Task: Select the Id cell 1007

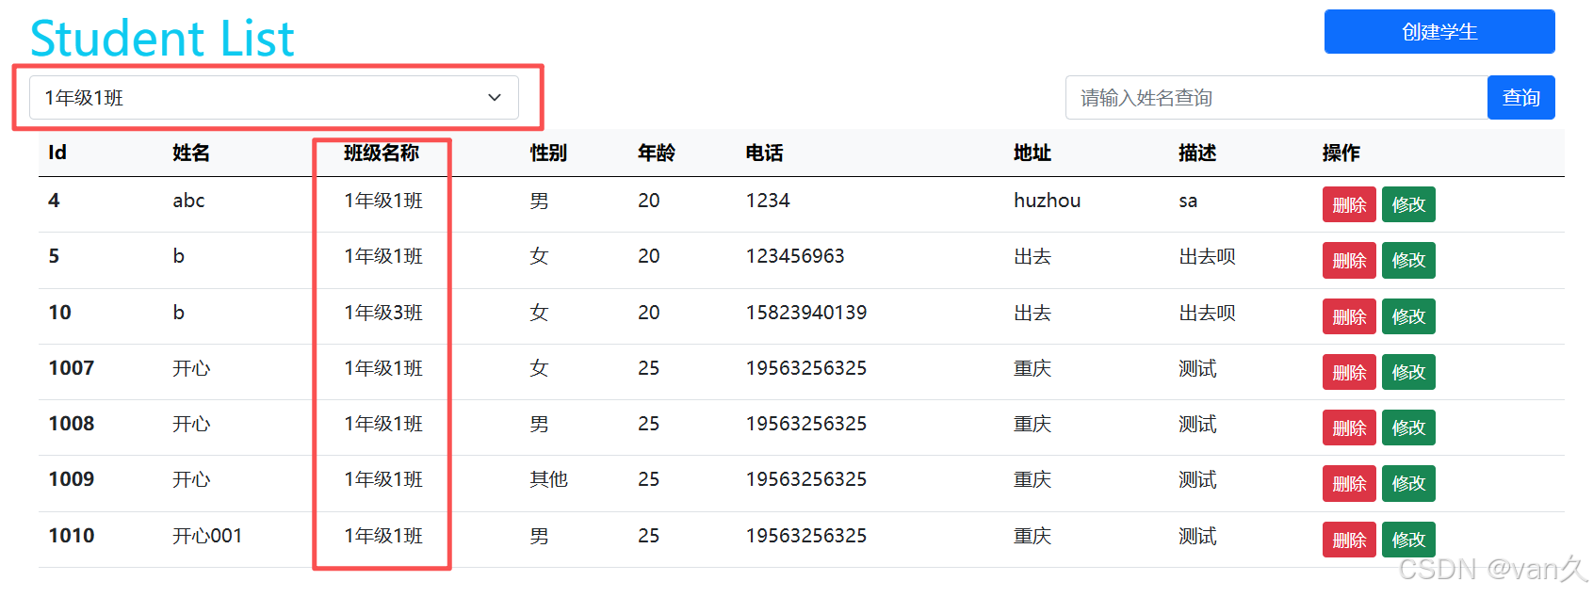Action: pos(72,368)
